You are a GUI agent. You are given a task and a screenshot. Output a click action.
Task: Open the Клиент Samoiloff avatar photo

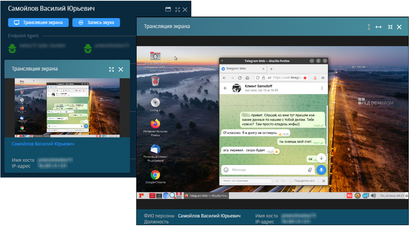[237, 88]
